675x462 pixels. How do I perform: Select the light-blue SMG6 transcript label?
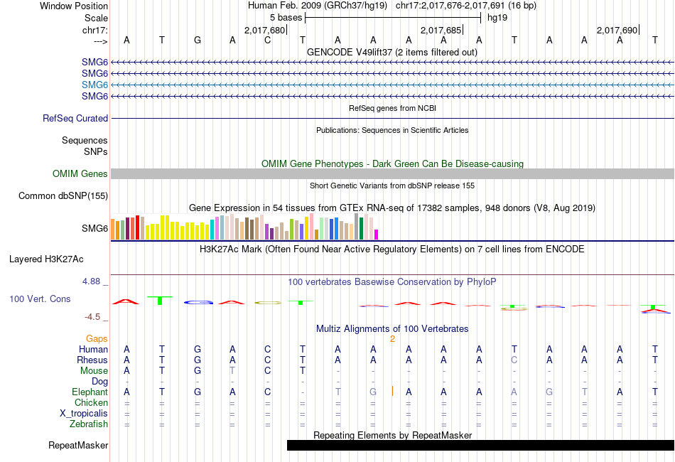click(94, 85)
